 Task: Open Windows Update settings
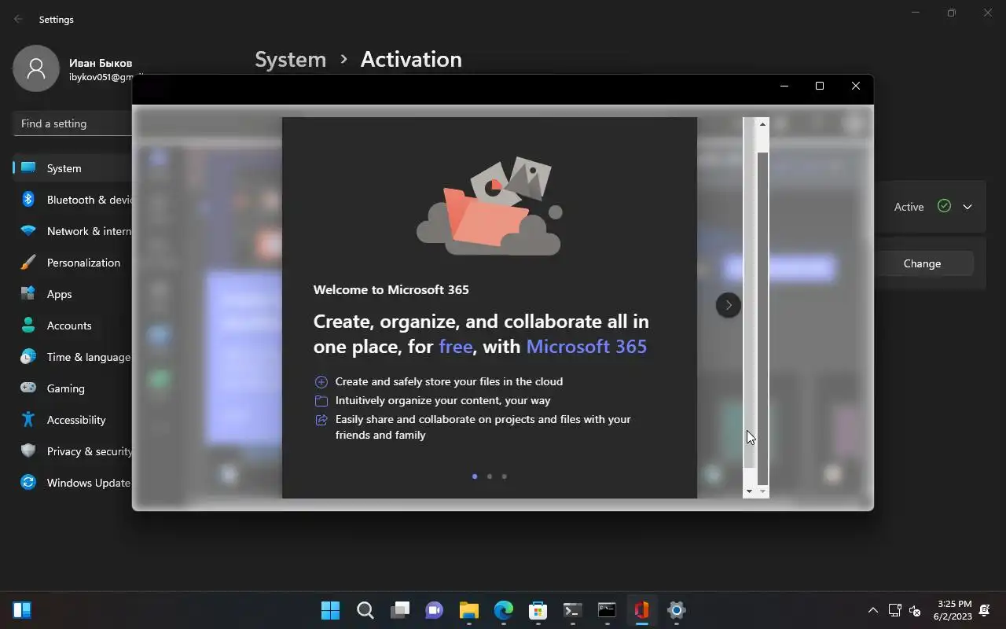73,483
